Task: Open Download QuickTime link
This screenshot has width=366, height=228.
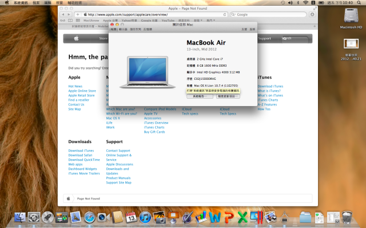Action: [84, 160]
